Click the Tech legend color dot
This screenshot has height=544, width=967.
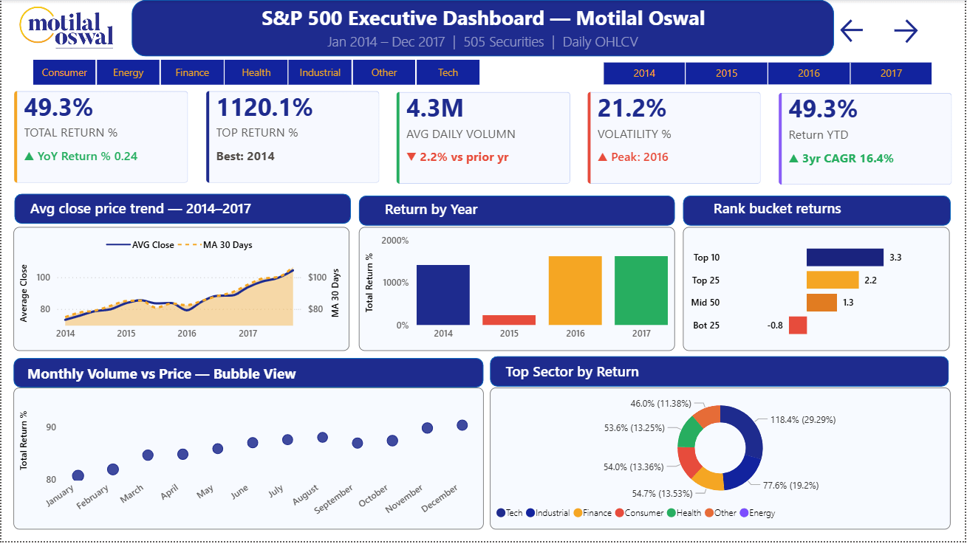(x=501, y=512)
